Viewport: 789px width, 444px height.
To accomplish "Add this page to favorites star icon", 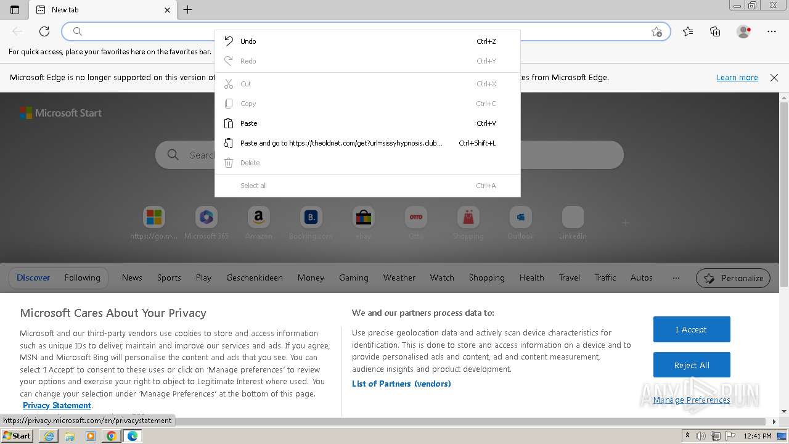I will (657, 31).
